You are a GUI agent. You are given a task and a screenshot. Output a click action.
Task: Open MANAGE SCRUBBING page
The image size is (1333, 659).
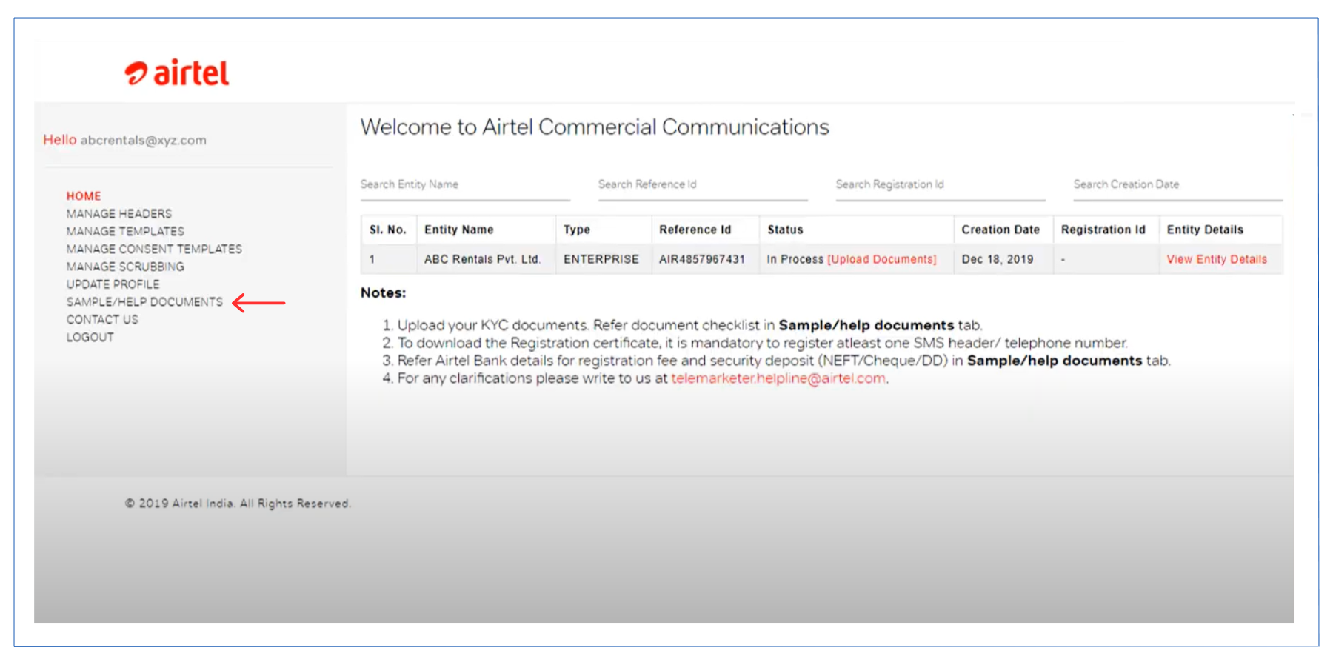point(125,267)
